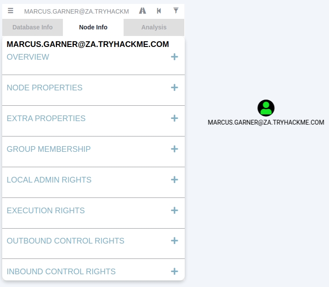Expand the GROUP MEMBERSHIP section plus
This screenshot has width=329, height=287.
coord(175,149)
